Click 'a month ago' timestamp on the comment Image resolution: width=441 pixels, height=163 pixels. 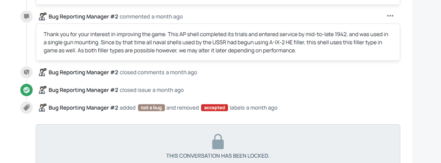pos(167,17)
